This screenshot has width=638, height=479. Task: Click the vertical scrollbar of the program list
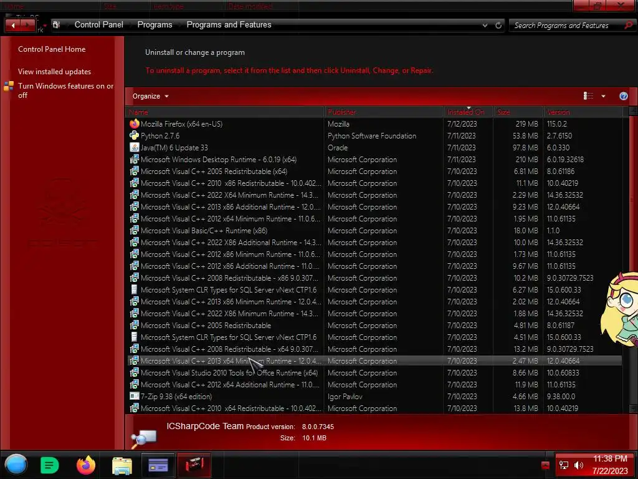(633, 261)
